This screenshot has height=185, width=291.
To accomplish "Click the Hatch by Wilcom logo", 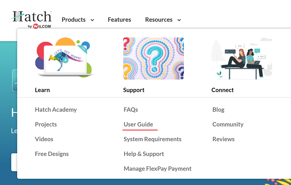I will coord(32,19).
